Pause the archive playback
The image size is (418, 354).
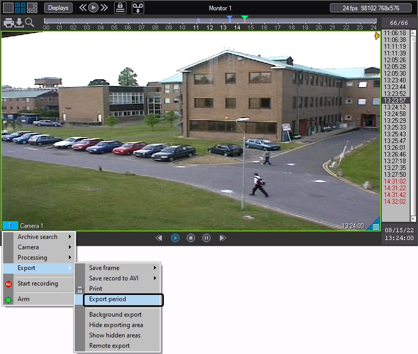pos(206,238)
